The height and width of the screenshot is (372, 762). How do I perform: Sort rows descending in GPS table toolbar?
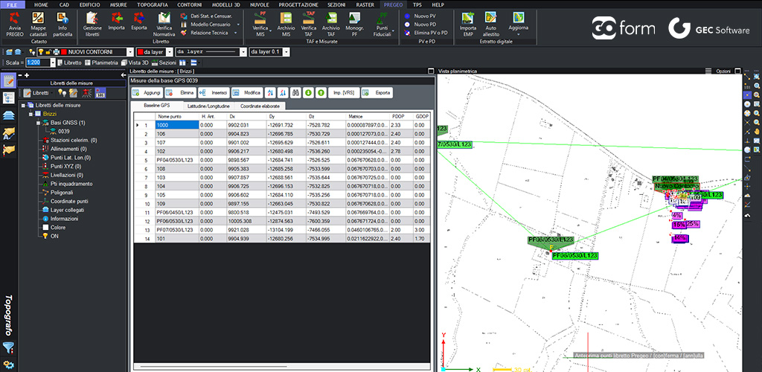[284, 92]
